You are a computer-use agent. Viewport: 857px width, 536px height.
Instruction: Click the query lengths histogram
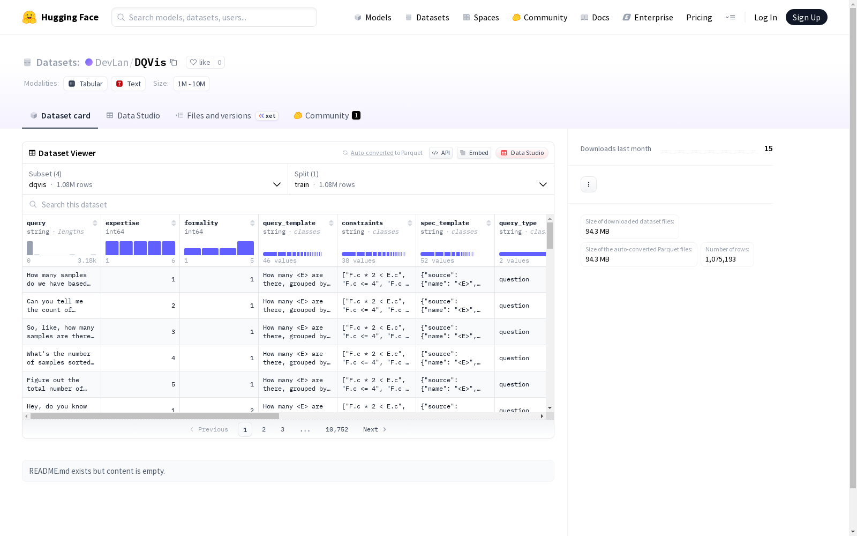pyautogui.click(x=62, y=248)
